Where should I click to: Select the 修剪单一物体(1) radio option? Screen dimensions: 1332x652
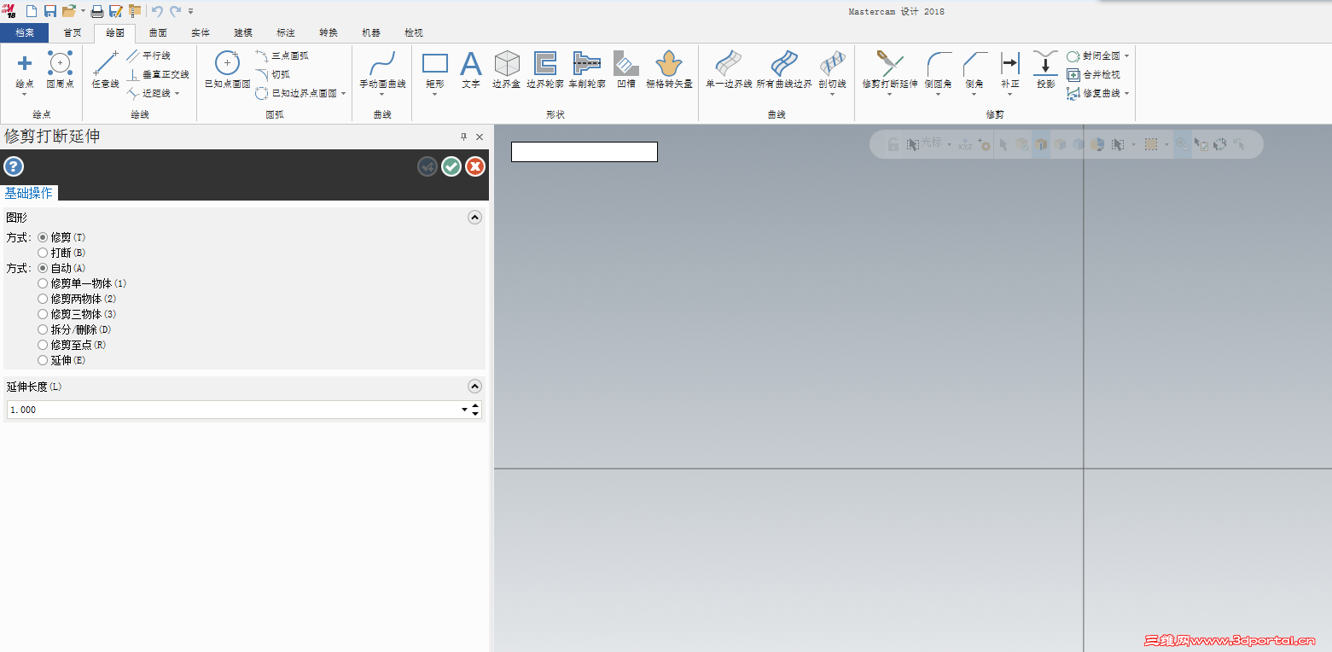coord(43,283)
